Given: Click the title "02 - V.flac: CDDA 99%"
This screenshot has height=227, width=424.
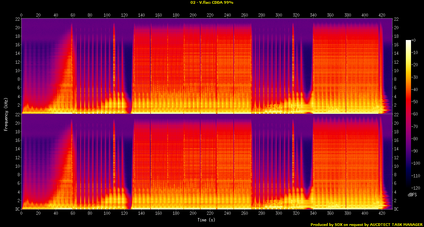Looking at the screenshot, I should pyautogui.click(x=212, y=3).
